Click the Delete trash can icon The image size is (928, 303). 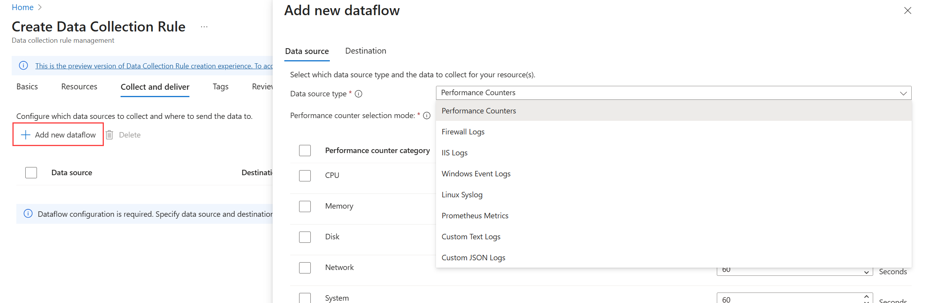coord(110,135)
